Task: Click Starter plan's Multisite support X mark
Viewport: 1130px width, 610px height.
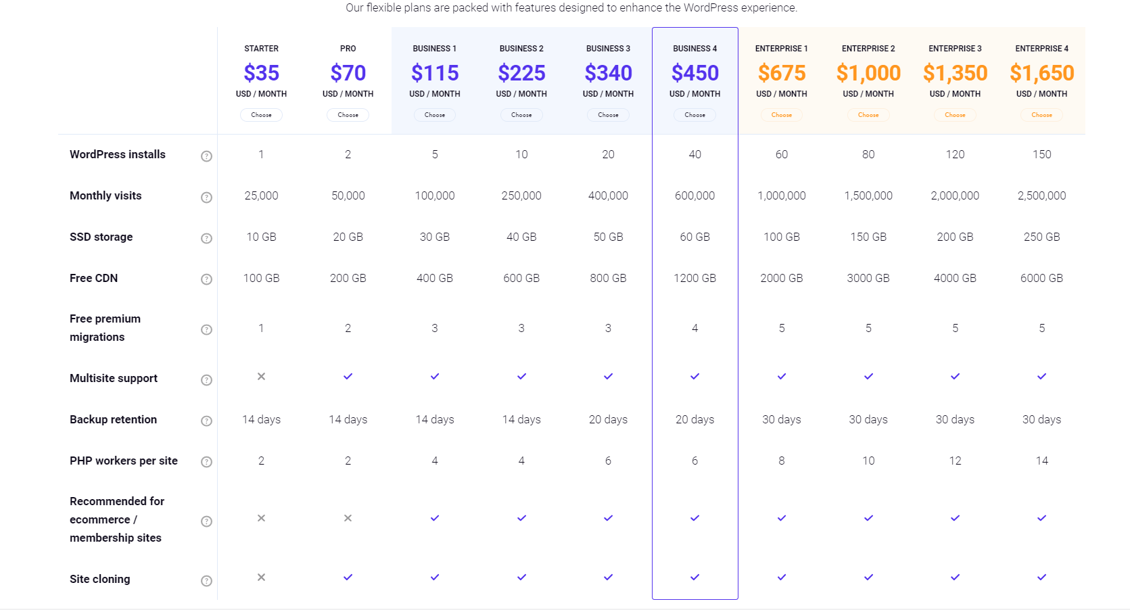Action: 261,376
